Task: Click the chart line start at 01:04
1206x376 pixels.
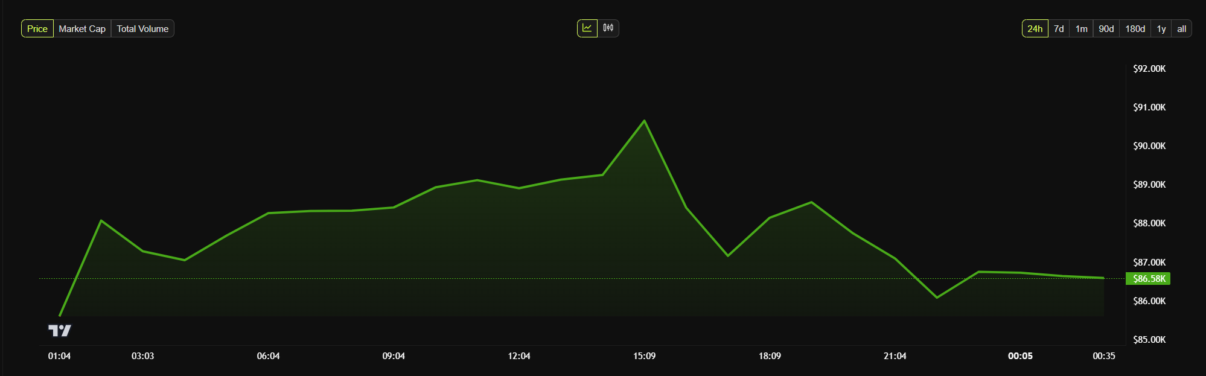Action: [60, 315]
